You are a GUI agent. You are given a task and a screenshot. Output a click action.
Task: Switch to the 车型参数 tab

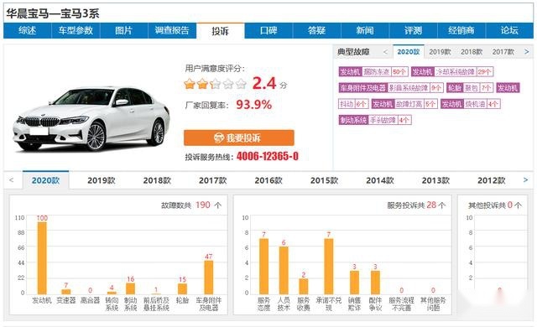[x=76, y=30]
